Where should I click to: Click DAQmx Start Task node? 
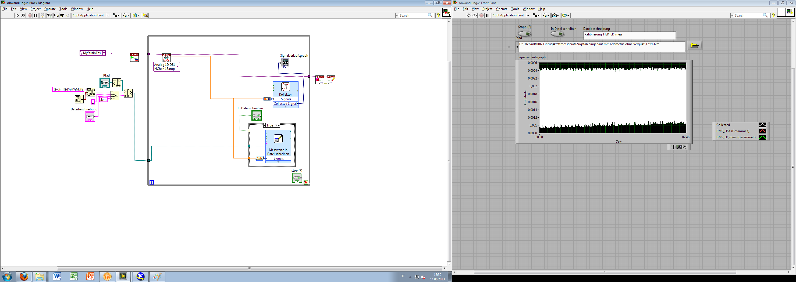click(134, 57)
